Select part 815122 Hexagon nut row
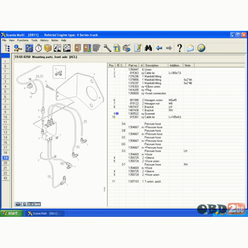Image resolution: width=248 pixels, height=248 pixels. click(x=176, y=103)
